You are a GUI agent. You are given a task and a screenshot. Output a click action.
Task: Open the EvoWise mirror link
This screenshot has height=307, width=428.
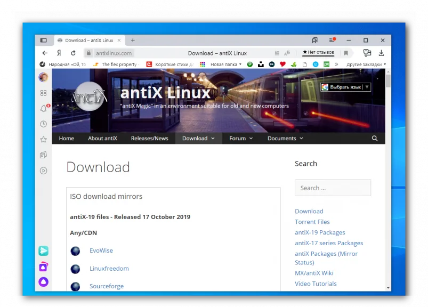[x=101, y=251]
